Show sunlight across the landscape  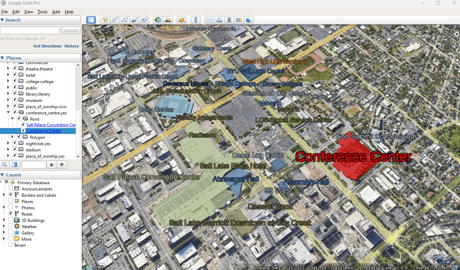[x=168, y=20]
